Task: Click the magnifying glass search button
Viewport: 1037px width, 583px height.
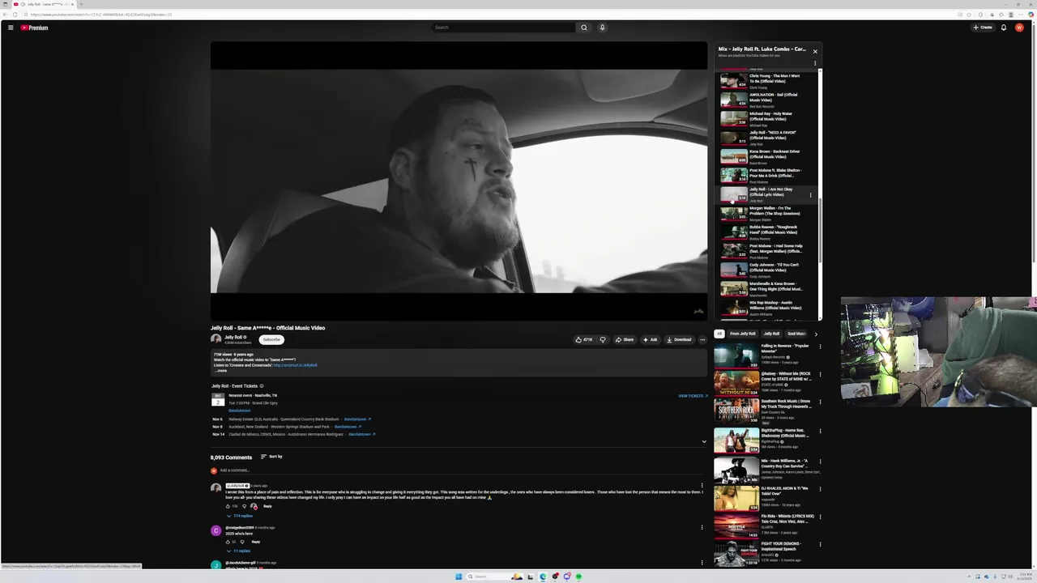Action: (x=583, y=28)
